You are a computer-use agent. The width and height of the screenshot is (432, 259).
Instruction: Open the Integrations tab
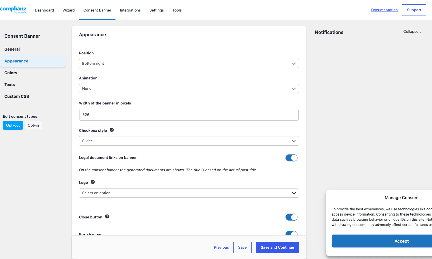coord(130,10)
